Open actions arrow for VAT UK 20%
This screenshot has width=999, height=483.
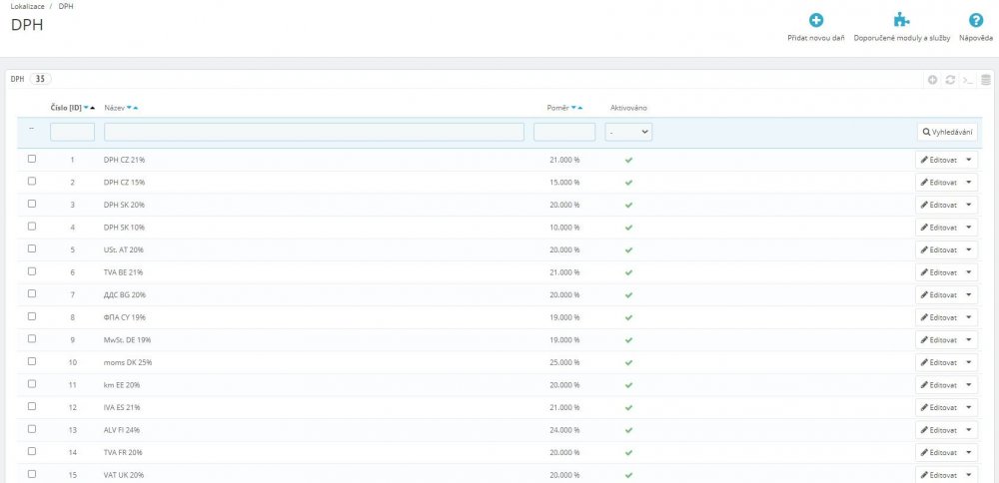pos(969,475)
